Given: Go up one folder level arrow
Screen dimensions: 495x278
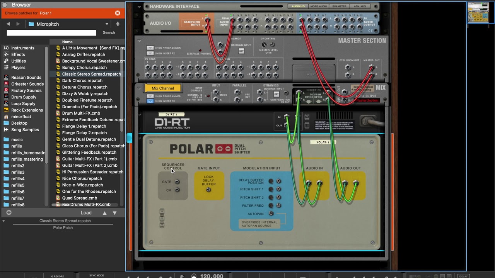Looking at the screenshot, I should pos(118,24).
